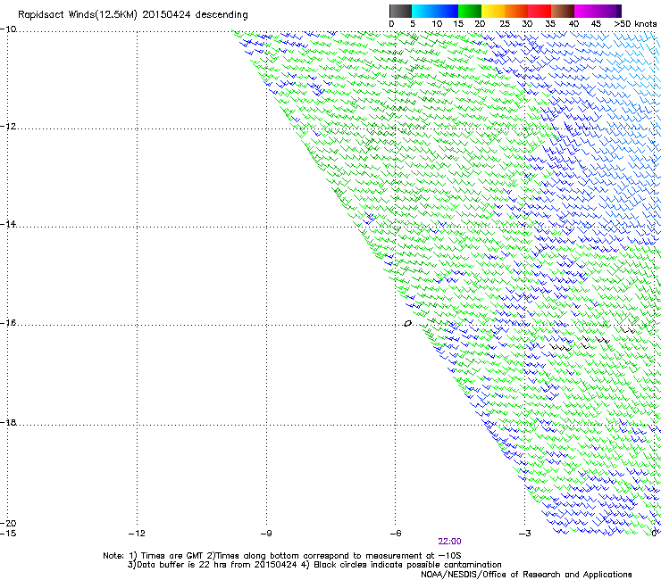Screen dimensions: 661x580
Task: Click the legend label 25
Action: click(x=504, y=24)
